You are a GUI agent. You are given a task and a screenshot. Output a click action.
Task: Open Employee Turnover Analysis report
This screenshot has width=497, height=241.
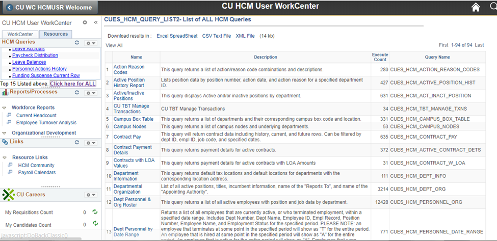pyautogui.click(x=46, y=123)
